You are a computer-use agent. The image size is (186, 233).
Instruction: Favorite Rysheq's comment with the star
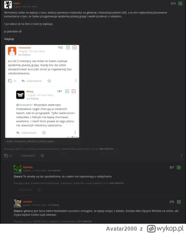(39, 189)
